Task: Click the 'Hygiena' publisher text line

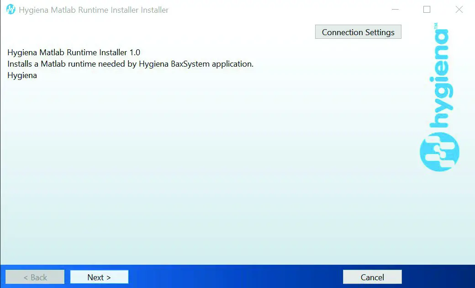Action: pyautogui.click(x=22, y=75)
